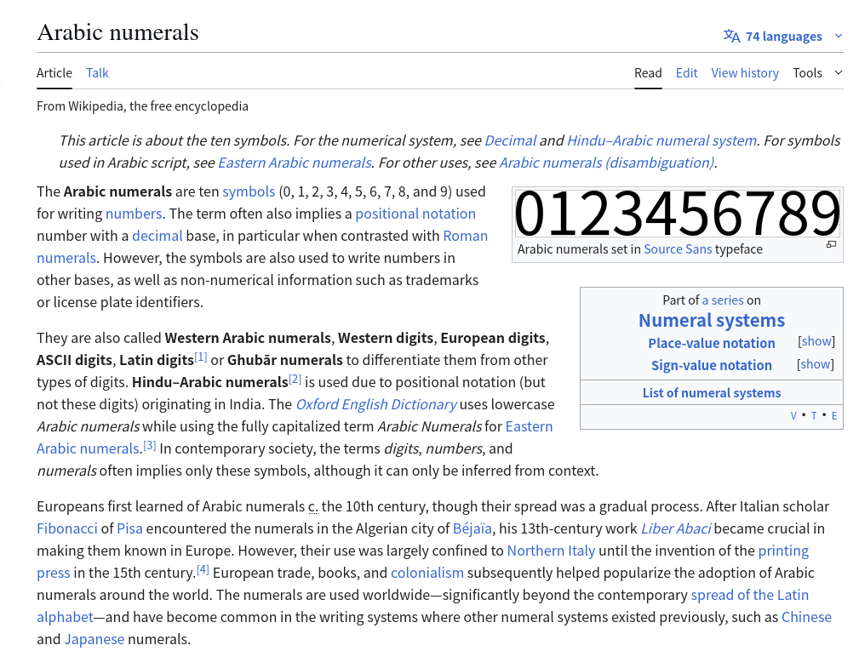Click the 0123456789 numerals image
This screenshot has height=651, width=859.
click(x=677, y=214)
